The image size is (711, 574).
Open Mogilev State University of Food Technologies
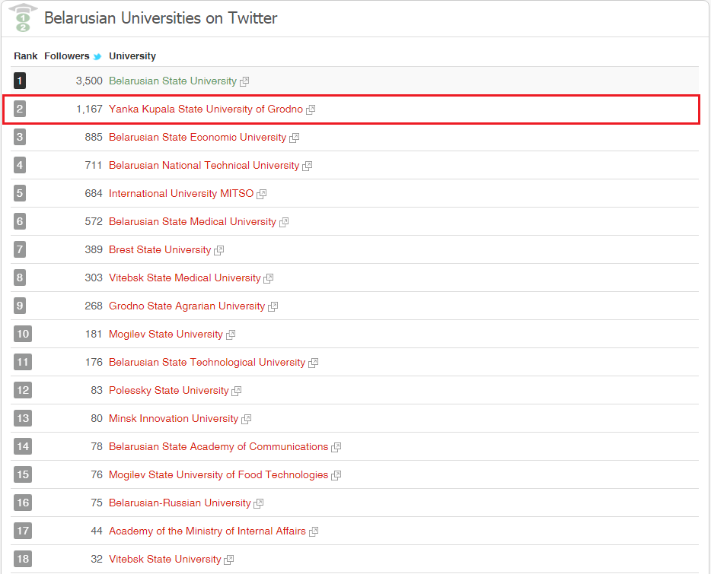point(218,474)
